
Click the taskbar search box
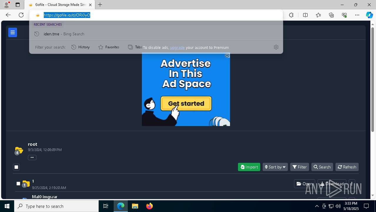pos(56,206)
